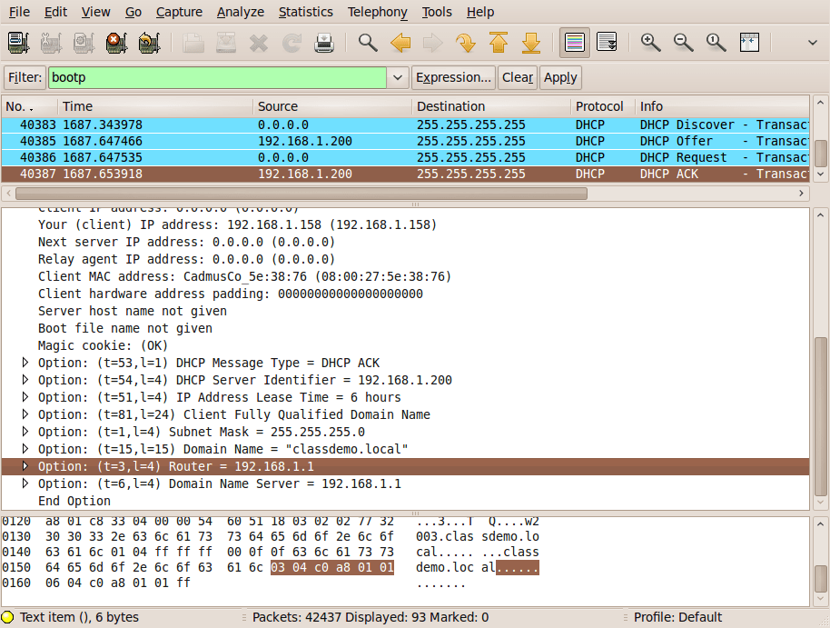Go back in packet history
Screen dimensions: 830x628
pos(400,43)
